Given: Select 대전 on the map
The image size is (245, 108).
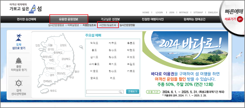Looking at the screenshot, I should point(51,60).
